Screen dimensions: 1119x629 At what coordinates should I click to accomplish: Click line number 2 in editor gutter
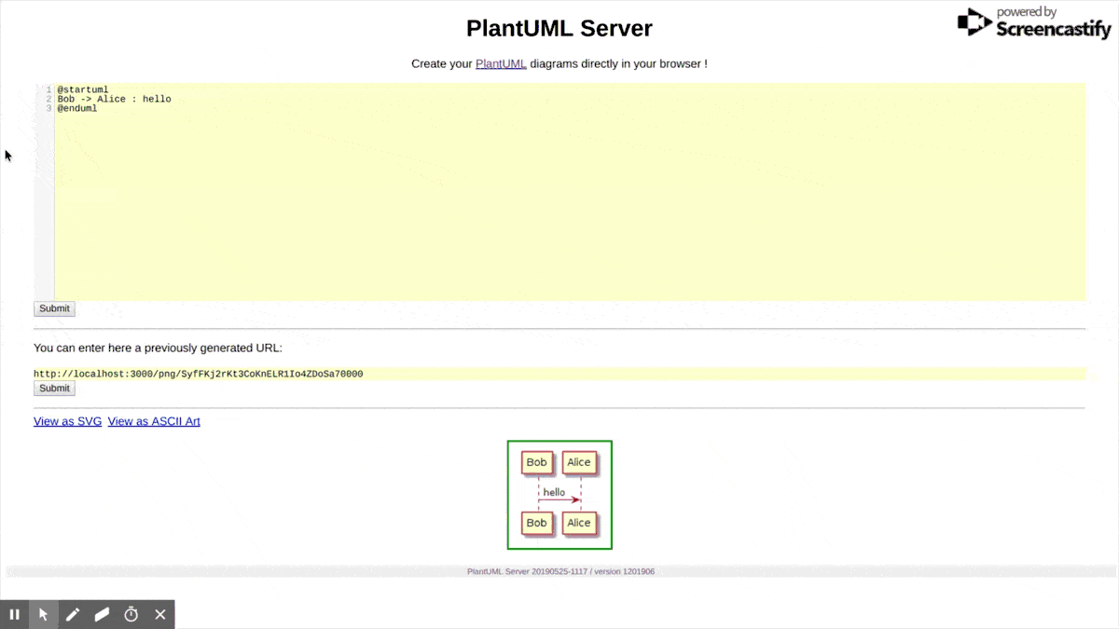click(x=48, y=99)
